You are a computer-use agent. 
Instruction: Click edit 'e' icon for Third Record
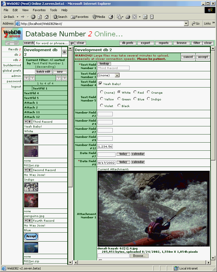(x=30, y=122)
